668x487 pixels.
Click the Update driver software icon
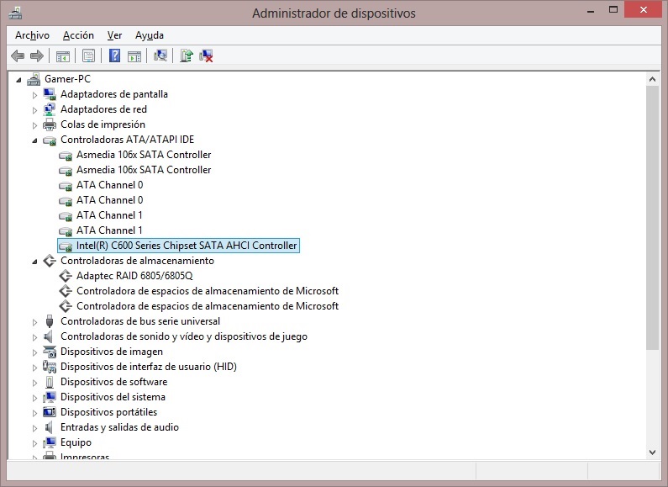point(187,56)
